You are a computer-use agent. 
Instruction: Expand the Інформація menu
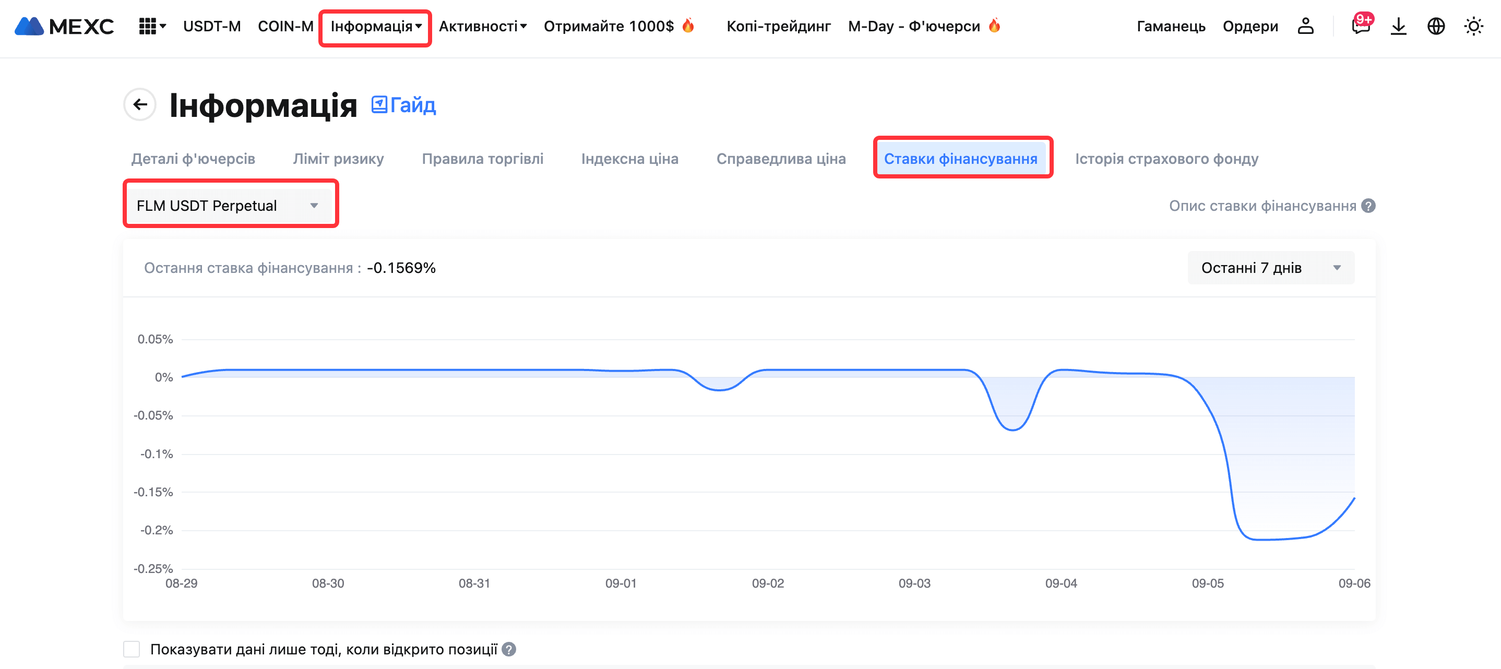click(x=375, y=26)
